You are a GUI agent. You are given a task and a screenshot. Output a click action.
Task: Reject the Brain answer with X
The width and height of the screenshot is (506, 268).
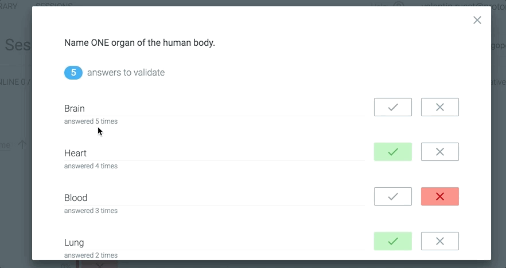tap(440, 107)
